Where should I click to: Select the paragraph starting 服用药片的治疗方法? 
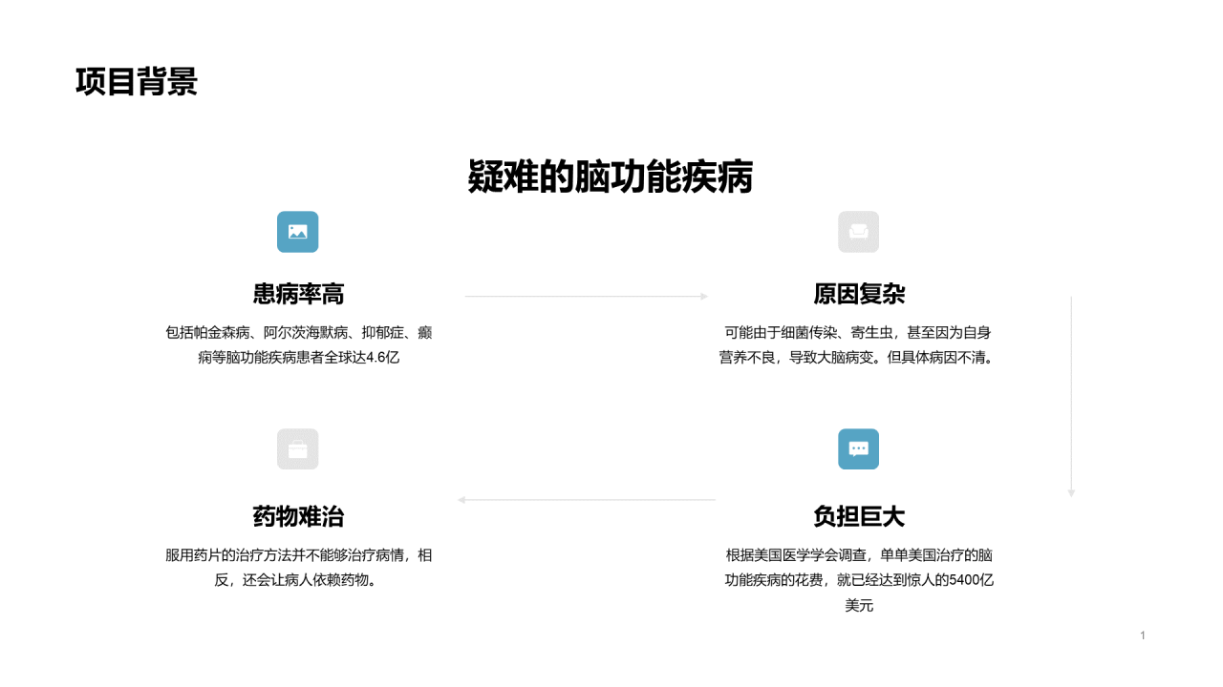[298, 568]
